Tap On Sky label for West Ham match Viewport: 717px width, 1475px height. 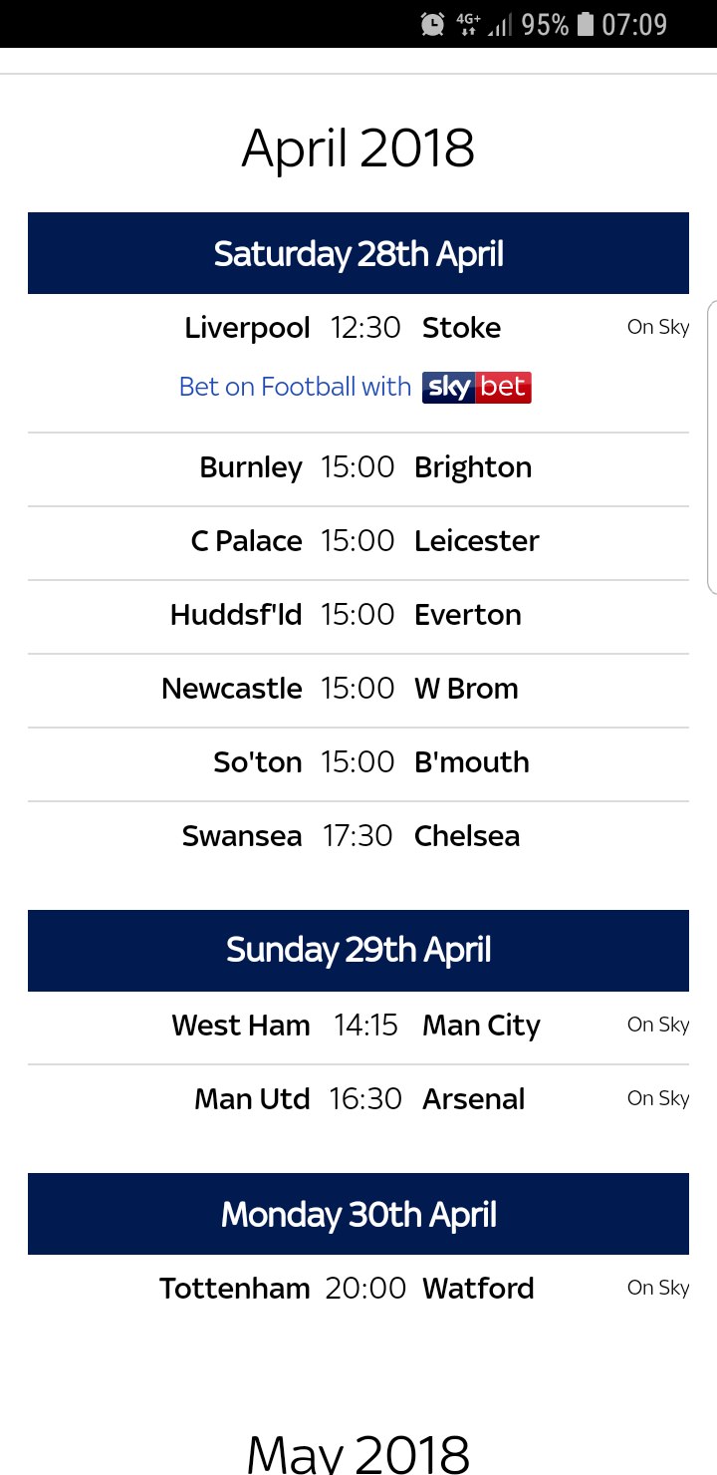[x=658, y=1025]
